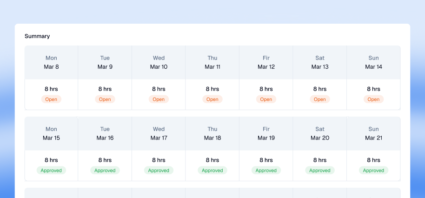Click the Summary heading
Screen dimensions: 425x198
coord(37,36)
